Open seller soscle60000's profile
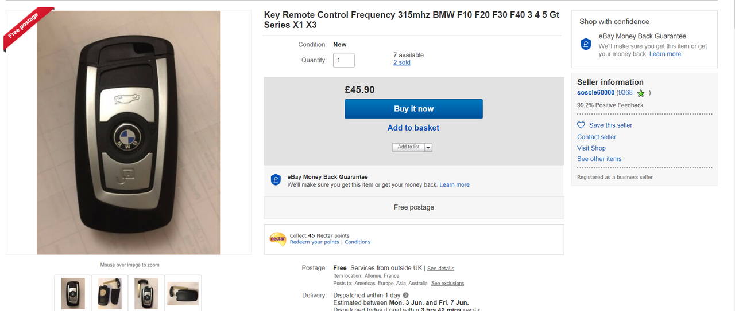The image size is (735, 311). (x=595, y=92)
